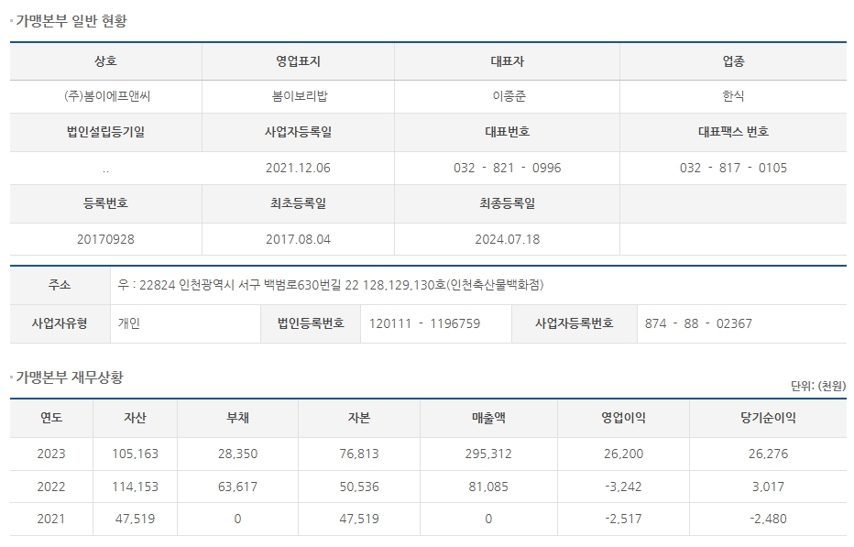Click 2021 net income -2,480
The height and width of the screenshot is (547, 854).
coord(768,519)
